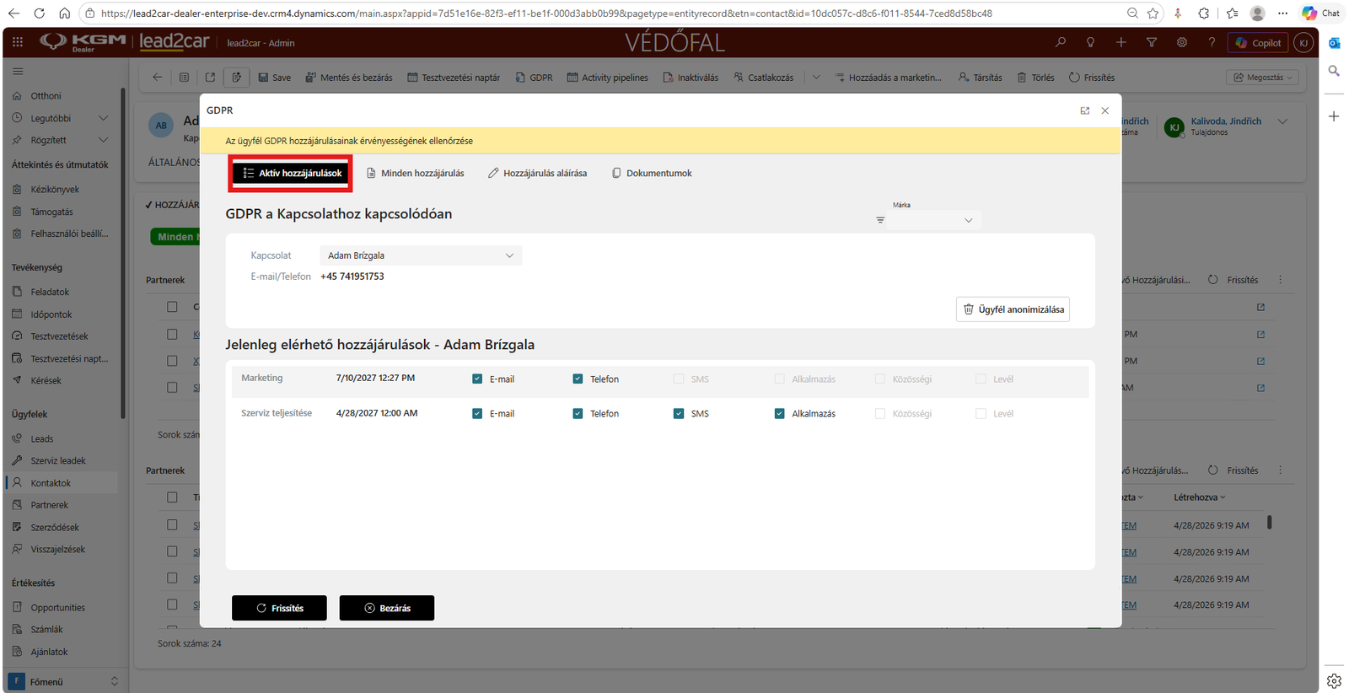Screen dimensions: 1349x693
Task: Click the back arrow in the command bar
Action: 157,77
